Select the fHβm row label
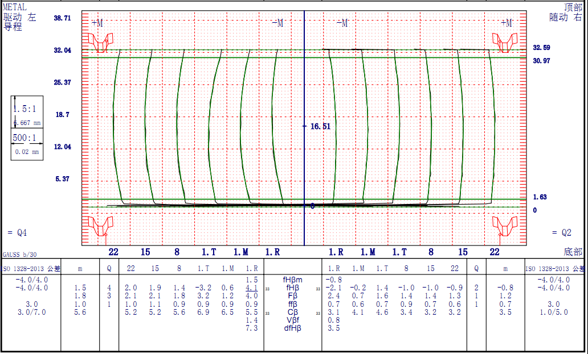Screen dimensions: 588x354 [x=292, y=280]
